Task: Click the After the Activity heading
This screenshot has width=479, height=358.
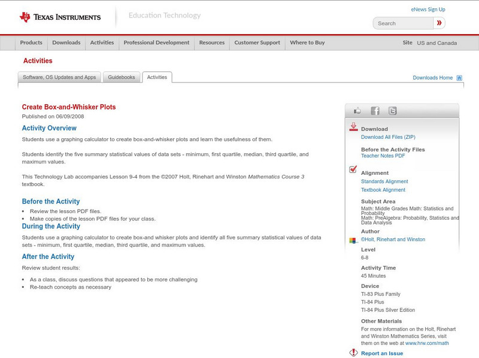Action: pyautogui.click(x=48, y=257)
